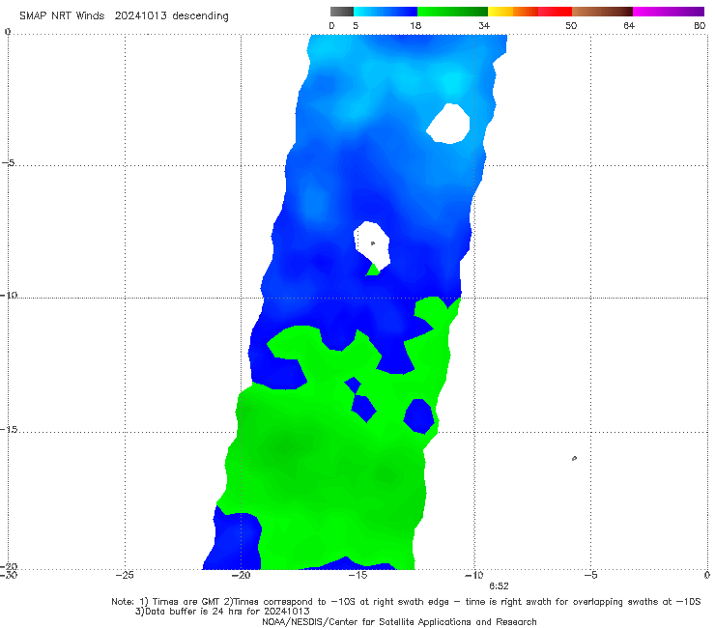The image size is (715, 628).
Task: Click the color bar label "5"
Action: (356, 25)
